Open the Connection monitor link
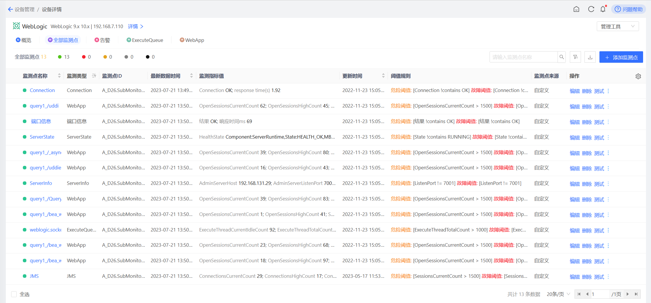 click(42, 90)
